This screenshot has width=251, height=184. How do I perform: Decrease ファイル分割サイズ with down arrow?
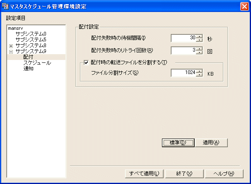point(199,75)
